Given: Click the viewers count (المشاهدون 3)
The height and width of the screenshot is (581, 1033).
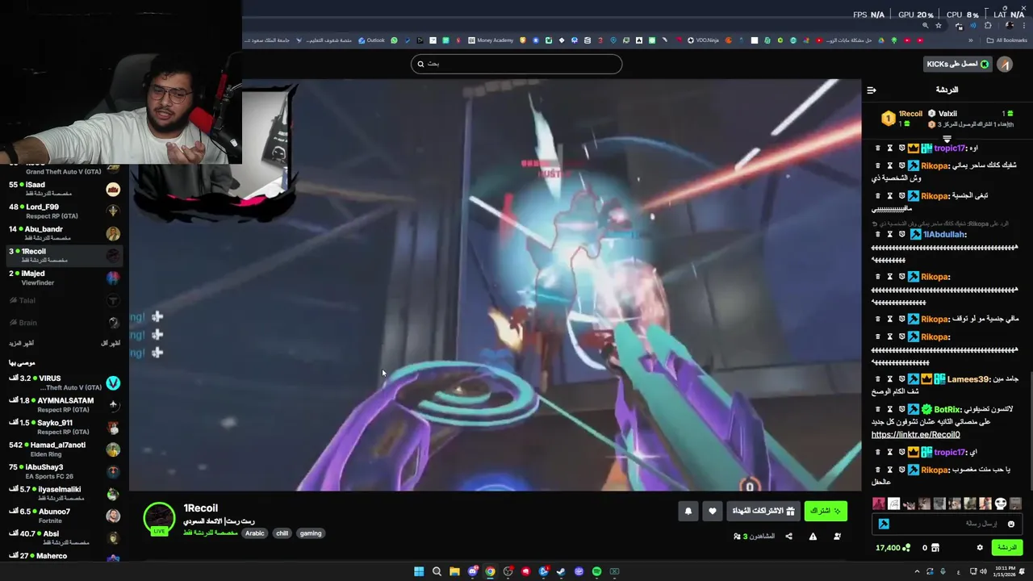Looking at the screenshot, I should coord(754,537).
